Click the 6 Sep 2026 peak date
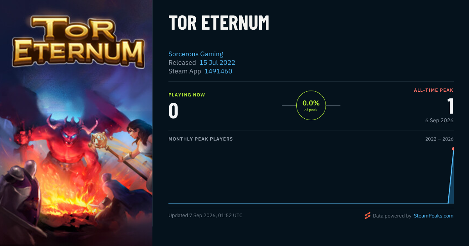Viewport: 469px width, 246px height. pos(439,120)
